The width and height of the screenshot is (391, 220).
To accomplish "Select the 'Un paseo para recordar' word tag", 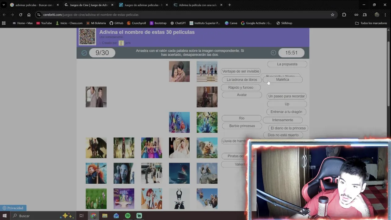I will [x=287, y=96].
